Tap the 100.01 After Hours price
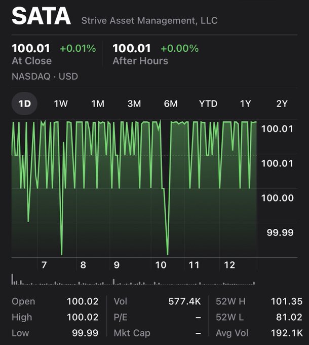The image size is (309, 345). (132, 48)
